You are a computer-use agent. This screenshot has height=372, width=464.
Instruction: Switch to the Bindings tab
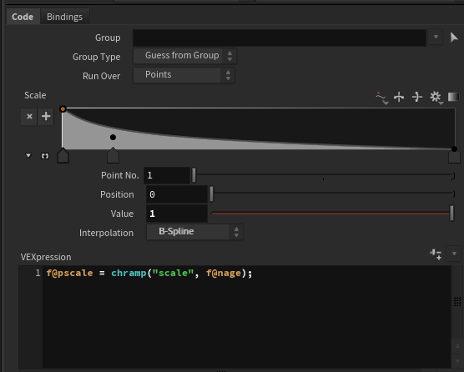click(64, 17)
